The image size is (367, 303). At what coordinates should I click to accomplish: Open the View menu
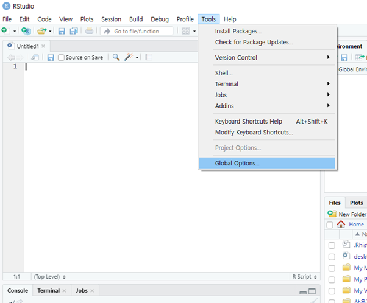(x=66, y=19)
